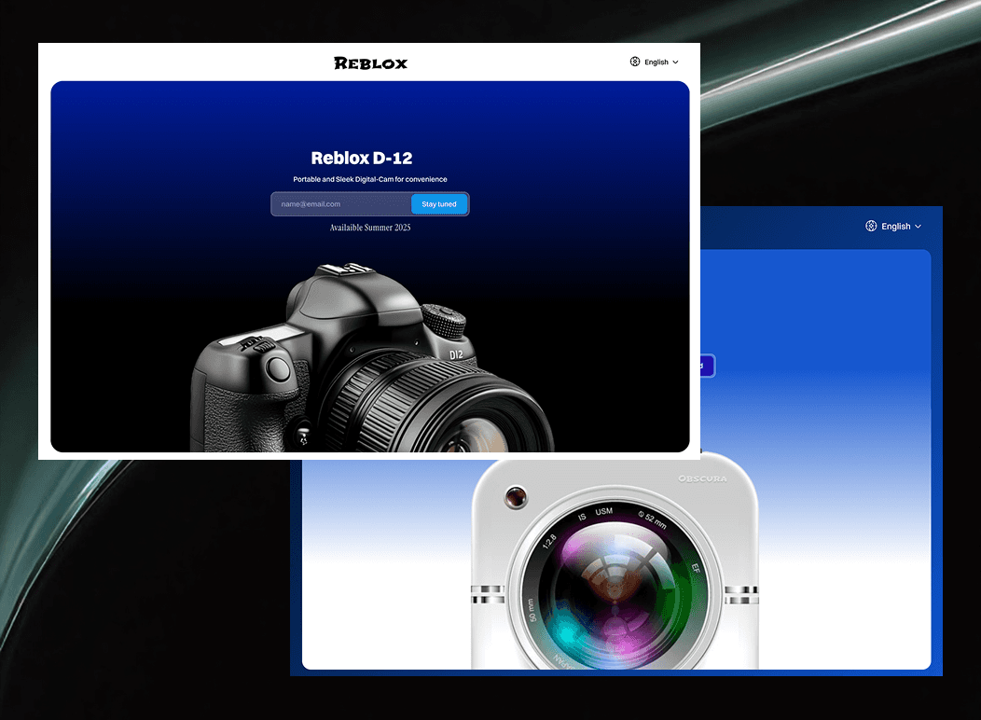Open English dropdown in the blue background window
981x720 pixels.
pyautogui.click(x=892, y=227)
